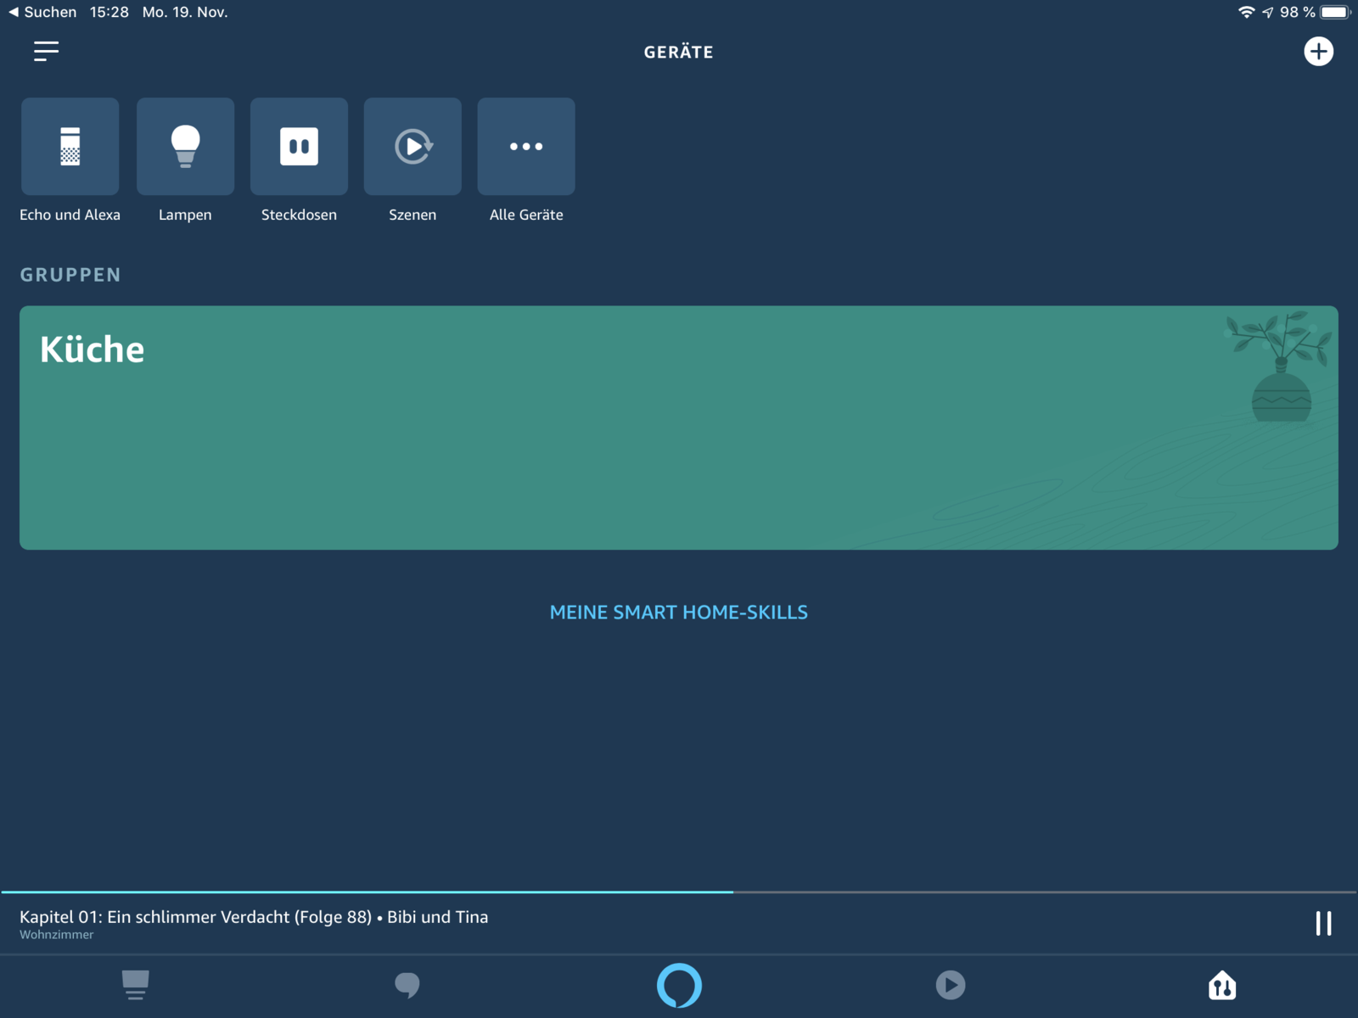Screen dimensions: 1358x1018
Task: Tap the Wohnzimmer device label
Action: click(x=57, y=935)
